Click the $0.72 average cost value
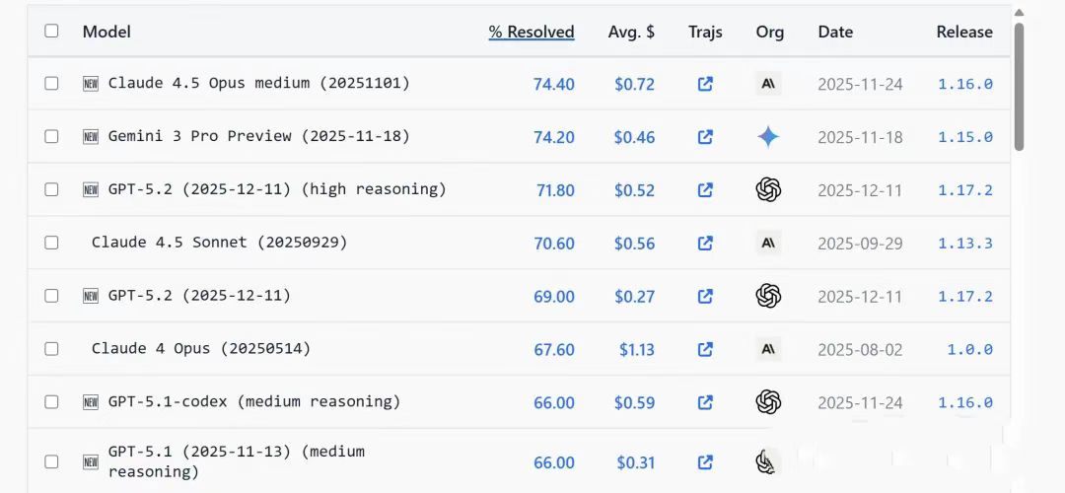 pyautogui.click(x=634, y=84)
